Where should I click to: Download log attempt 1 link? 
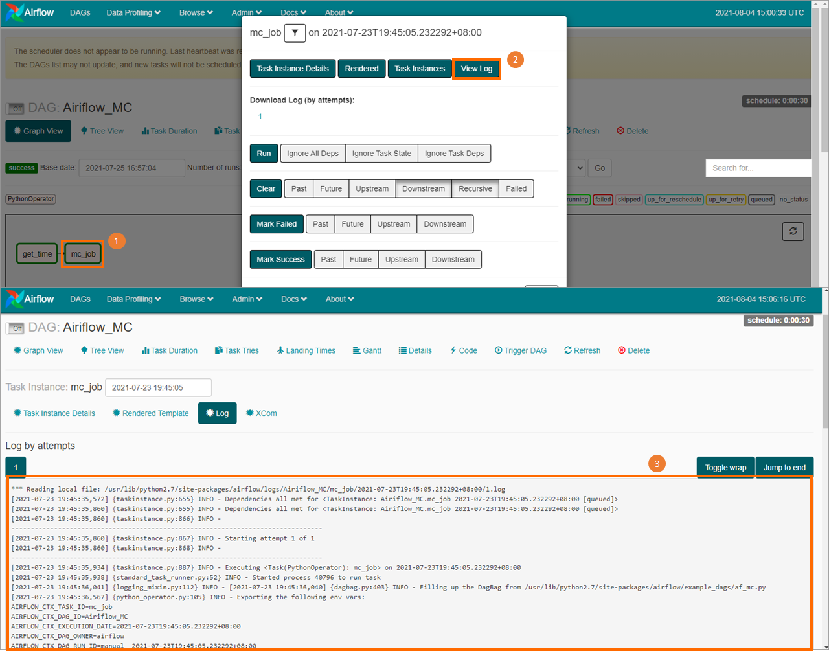pyautogui.click(x=260, y=117)
